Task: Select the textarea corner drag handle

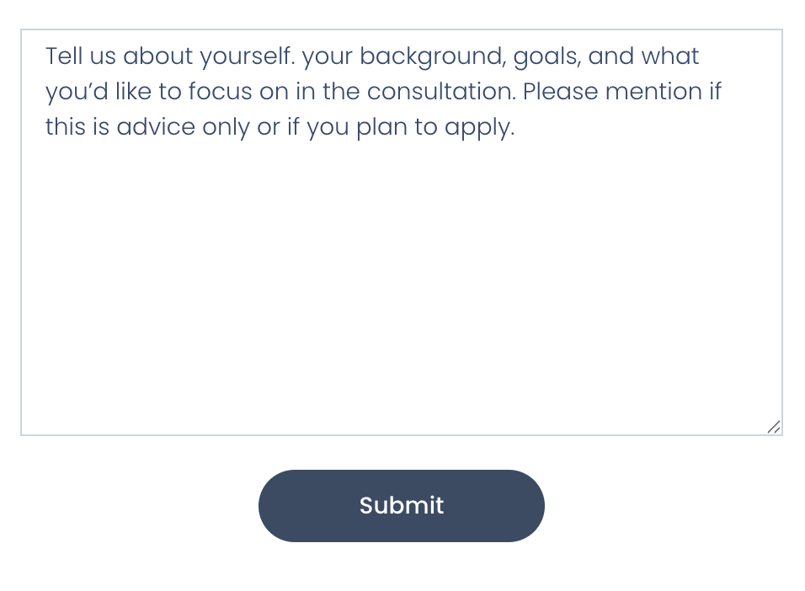Action: click(x=774, y=427)
